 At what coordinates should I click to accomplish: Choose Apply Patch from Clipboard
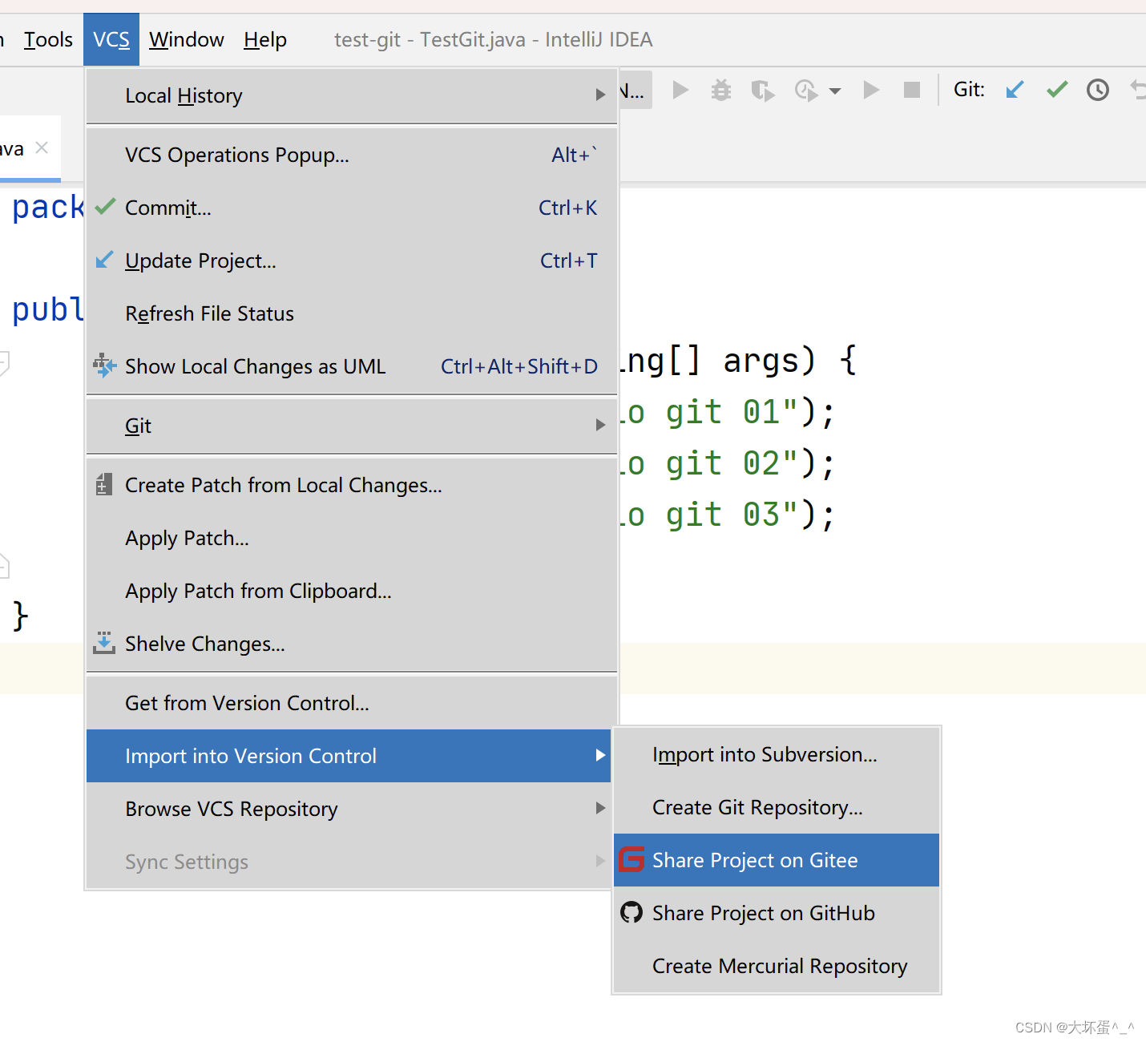coord(351,591)
